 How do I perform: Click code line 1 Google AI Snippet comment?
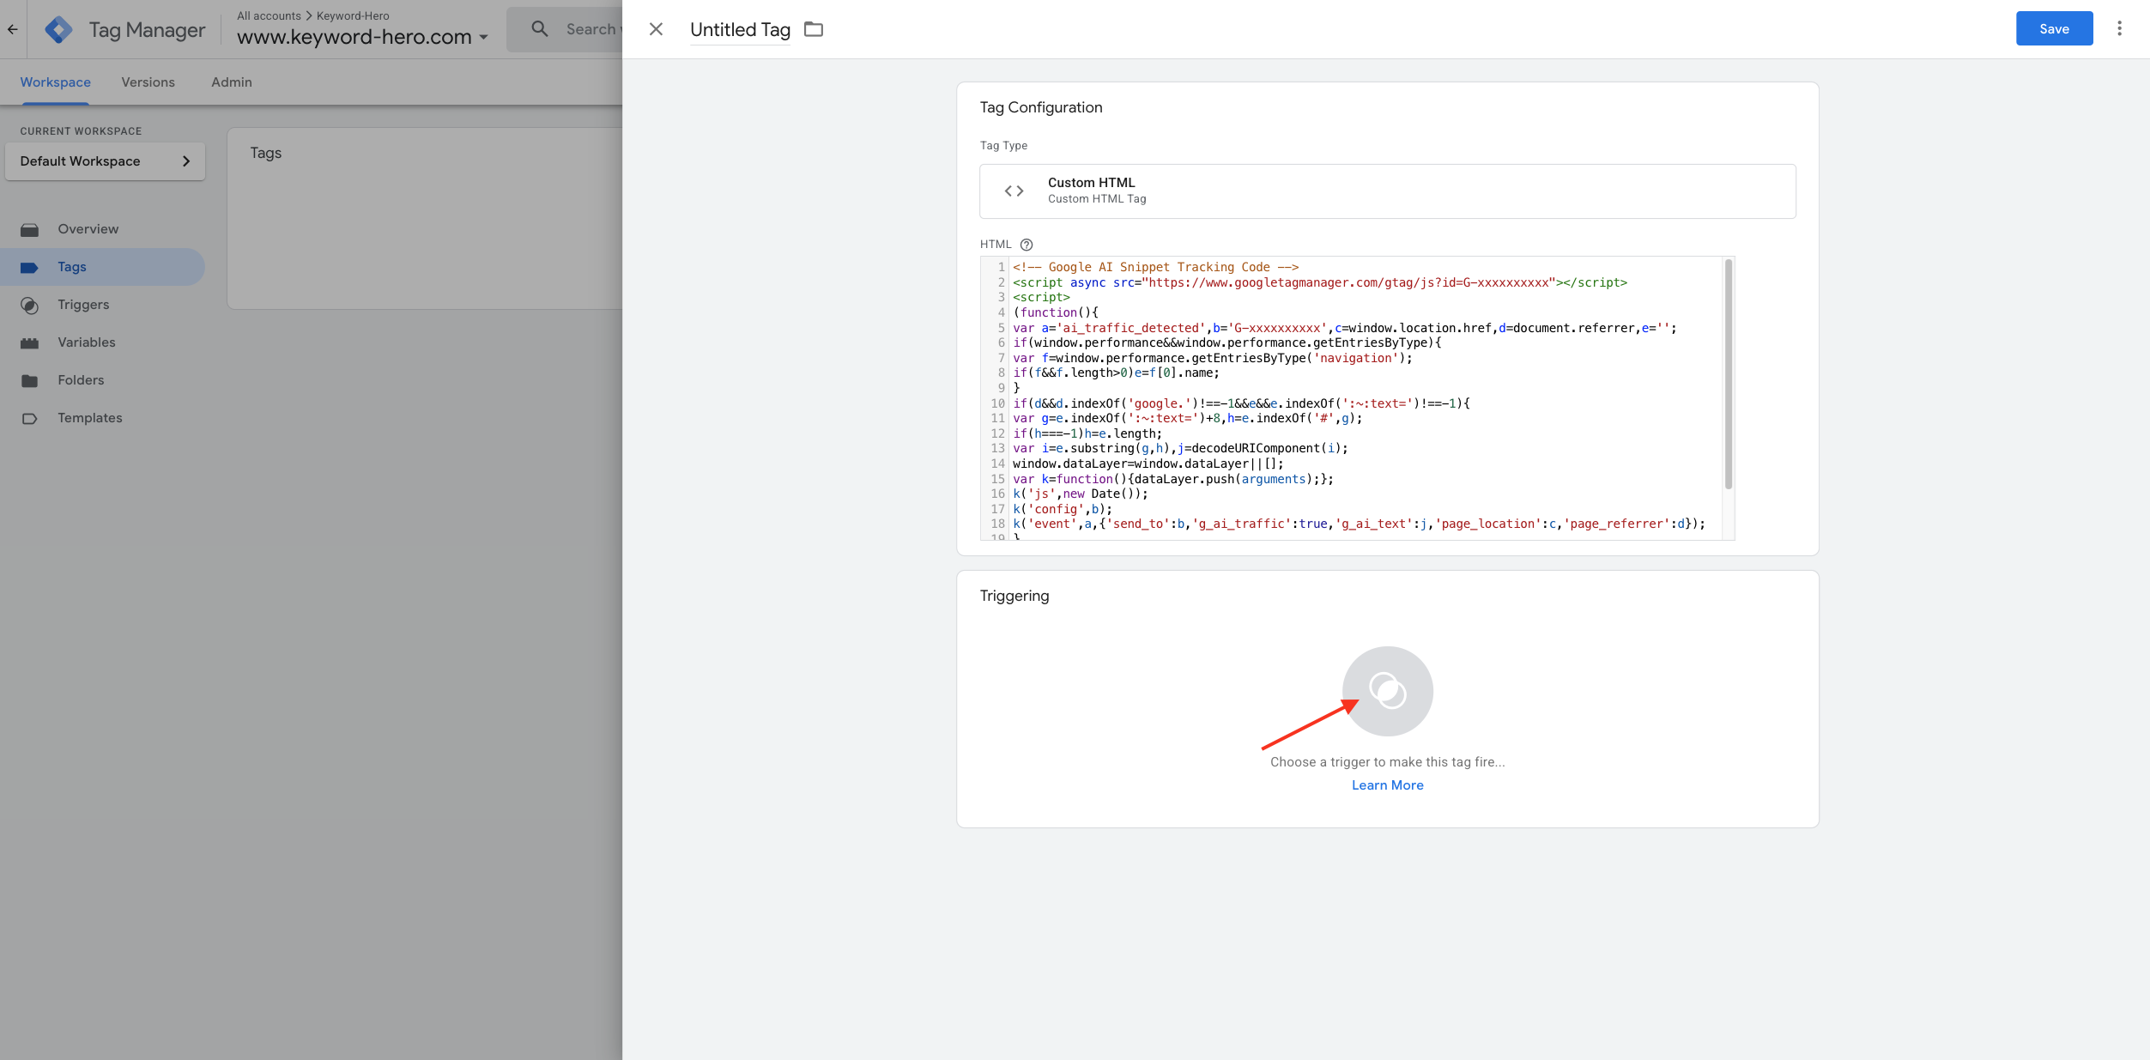1155,267
